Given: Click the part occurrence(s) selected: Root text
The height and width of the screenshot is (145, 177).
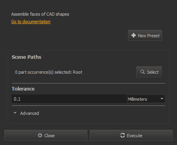Looking at the screenshot, I should click(x=49, y=72).
